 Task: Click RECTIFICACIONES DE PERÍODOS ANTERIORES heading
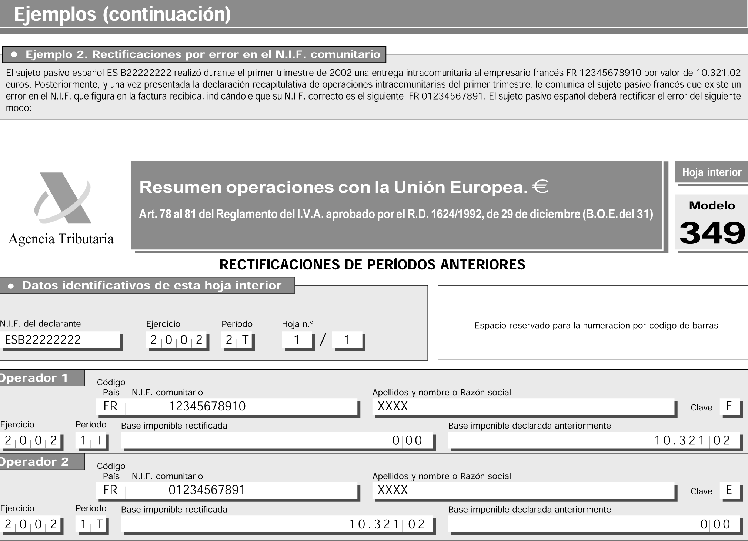[372, 265]
